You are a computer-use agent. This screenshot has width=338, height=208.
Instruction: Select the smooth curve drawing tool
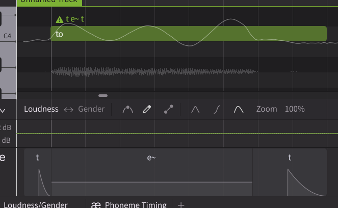[x=128, y=109]
